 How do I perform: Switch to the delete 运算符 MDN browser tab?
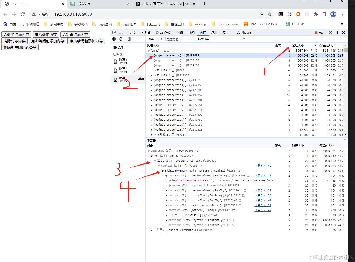166,4
